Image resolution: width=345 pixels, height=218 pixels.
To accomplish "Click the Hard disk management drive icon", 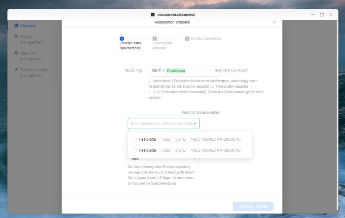I will click(16, 53).
